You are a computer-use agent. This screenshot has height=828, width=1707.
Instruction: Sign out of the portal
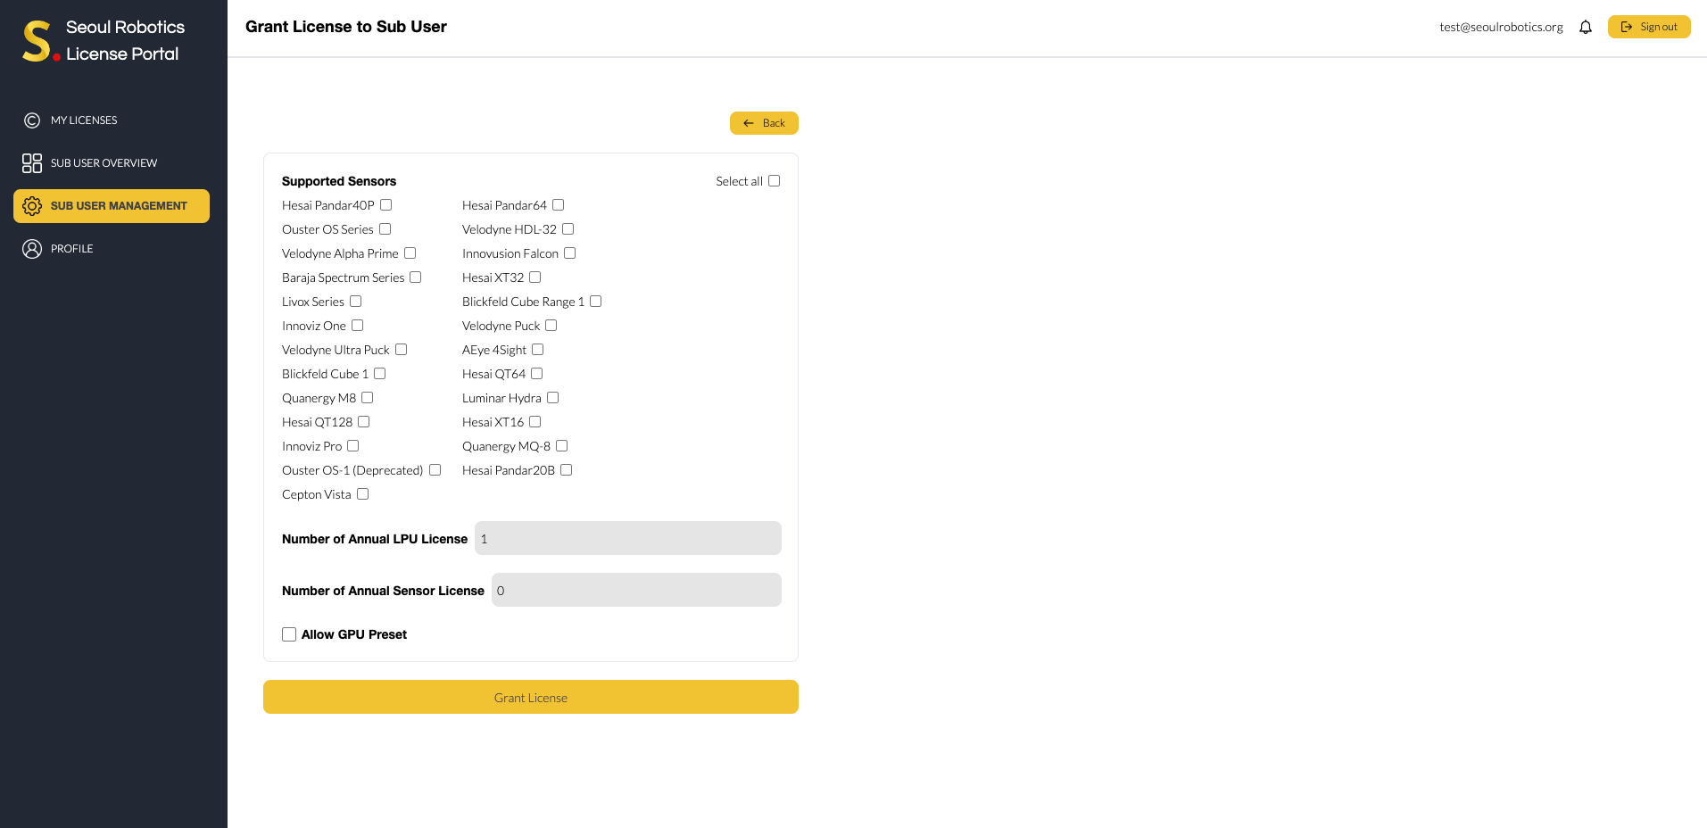pos(1649,27)
